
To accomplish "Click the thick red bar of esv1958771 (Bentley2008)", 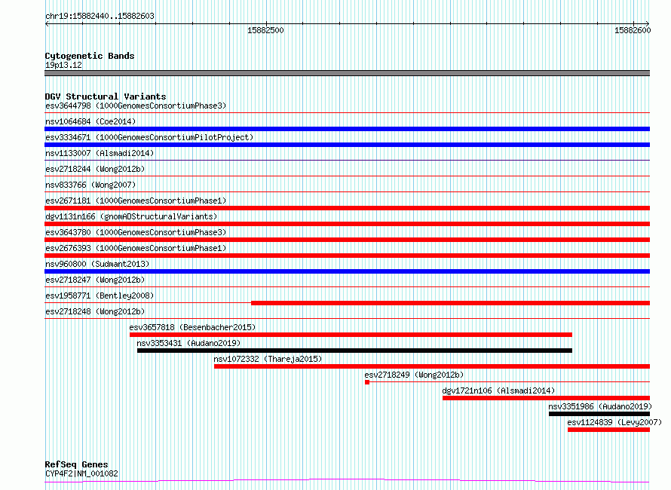I will click(451, 303).
